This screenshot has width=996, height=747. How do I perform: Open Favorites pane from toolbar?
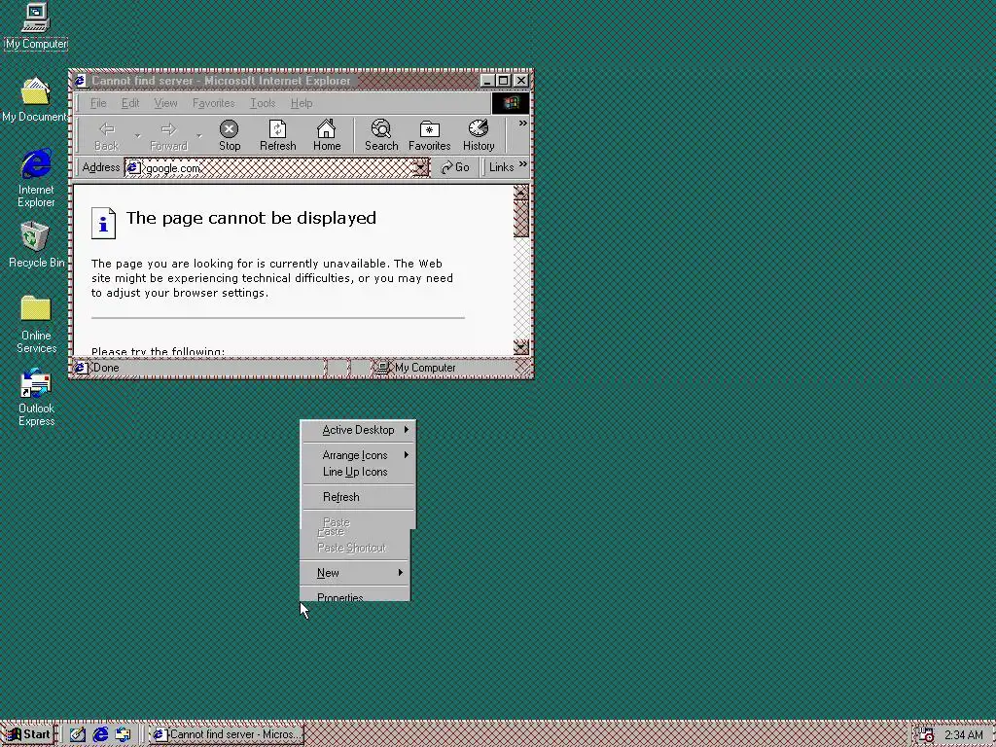[429, 136]
